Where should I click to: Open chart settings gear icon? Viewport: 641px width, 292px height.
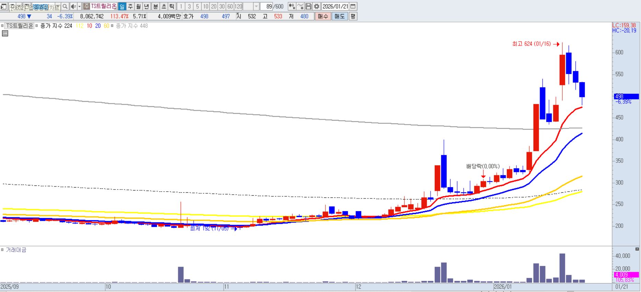click(317, 7)
